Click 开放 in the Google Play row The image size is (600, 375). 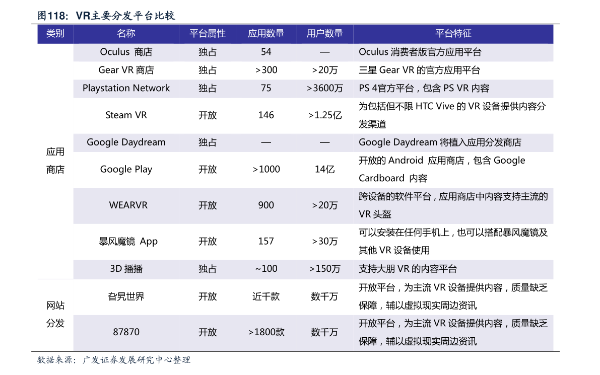[208, 169]
